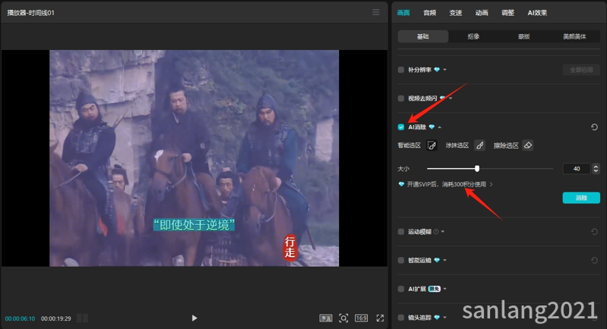Select the 美颜美体 sub-tab

pyautogui.click(x=574, y=36)
